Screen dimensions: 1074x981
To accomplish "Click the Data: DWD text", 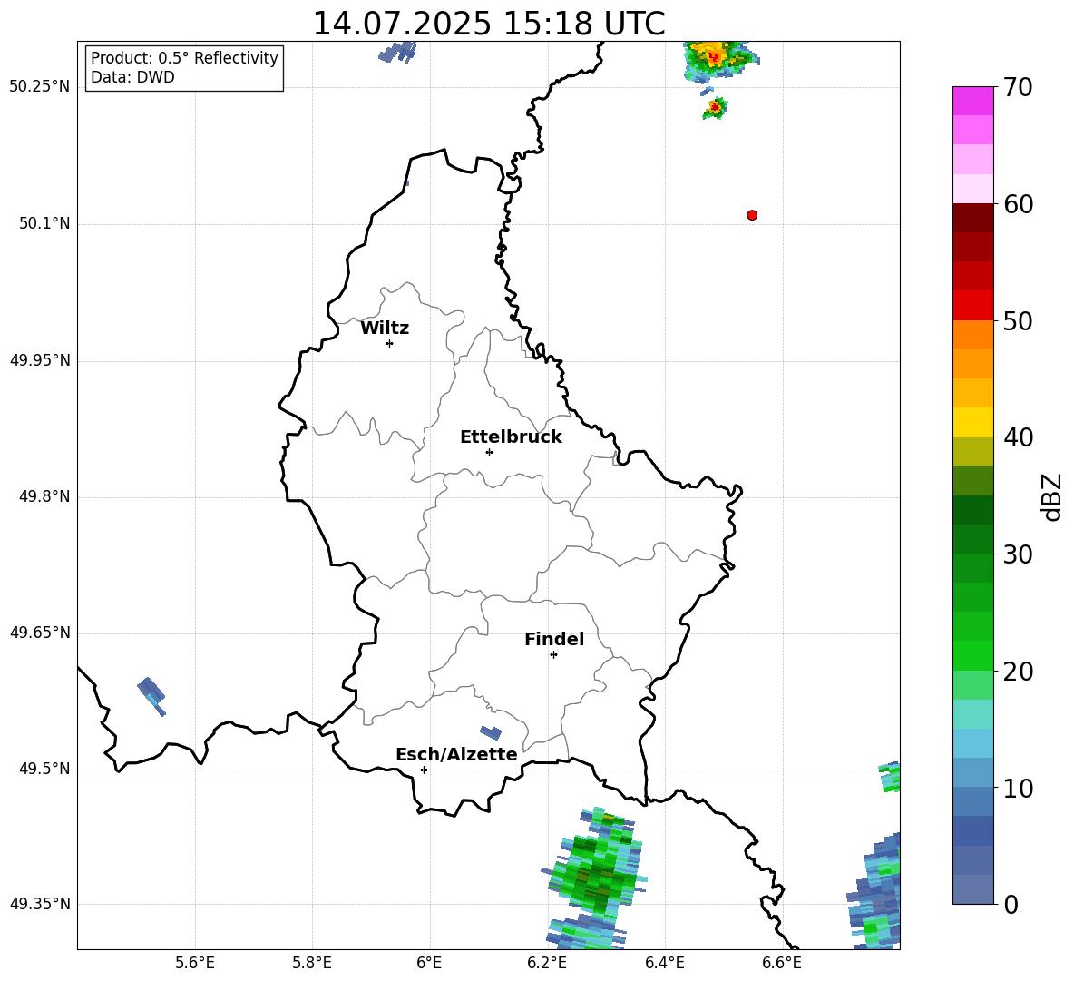I will (x=132, y=77).
